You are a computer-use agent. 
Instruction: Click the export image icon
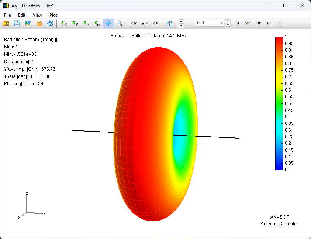tap(28, 23)
